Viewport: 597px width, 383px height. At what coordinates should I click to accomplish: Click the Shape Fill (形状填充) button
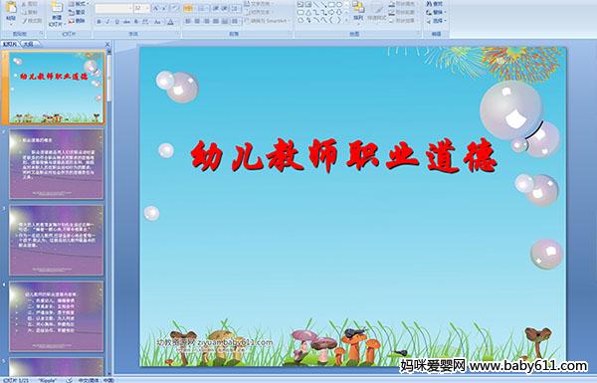click(404, 4)
